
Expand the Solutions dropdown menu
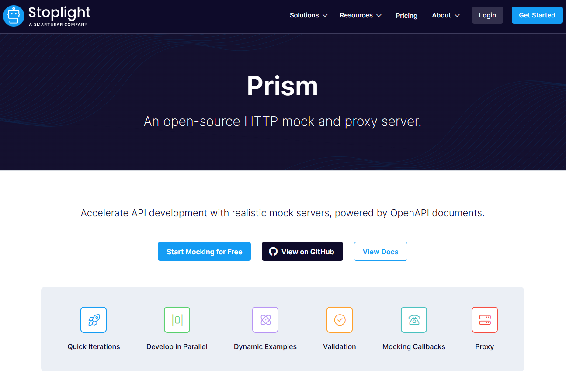click(309, 15)
